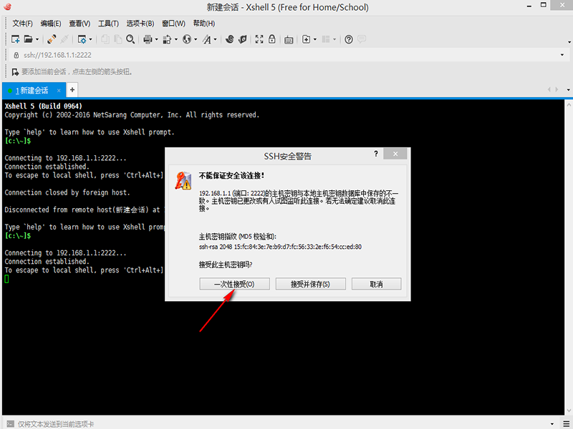Click the New Session toolbar icon
Screen dimensions: 573x429
[16, 39]
